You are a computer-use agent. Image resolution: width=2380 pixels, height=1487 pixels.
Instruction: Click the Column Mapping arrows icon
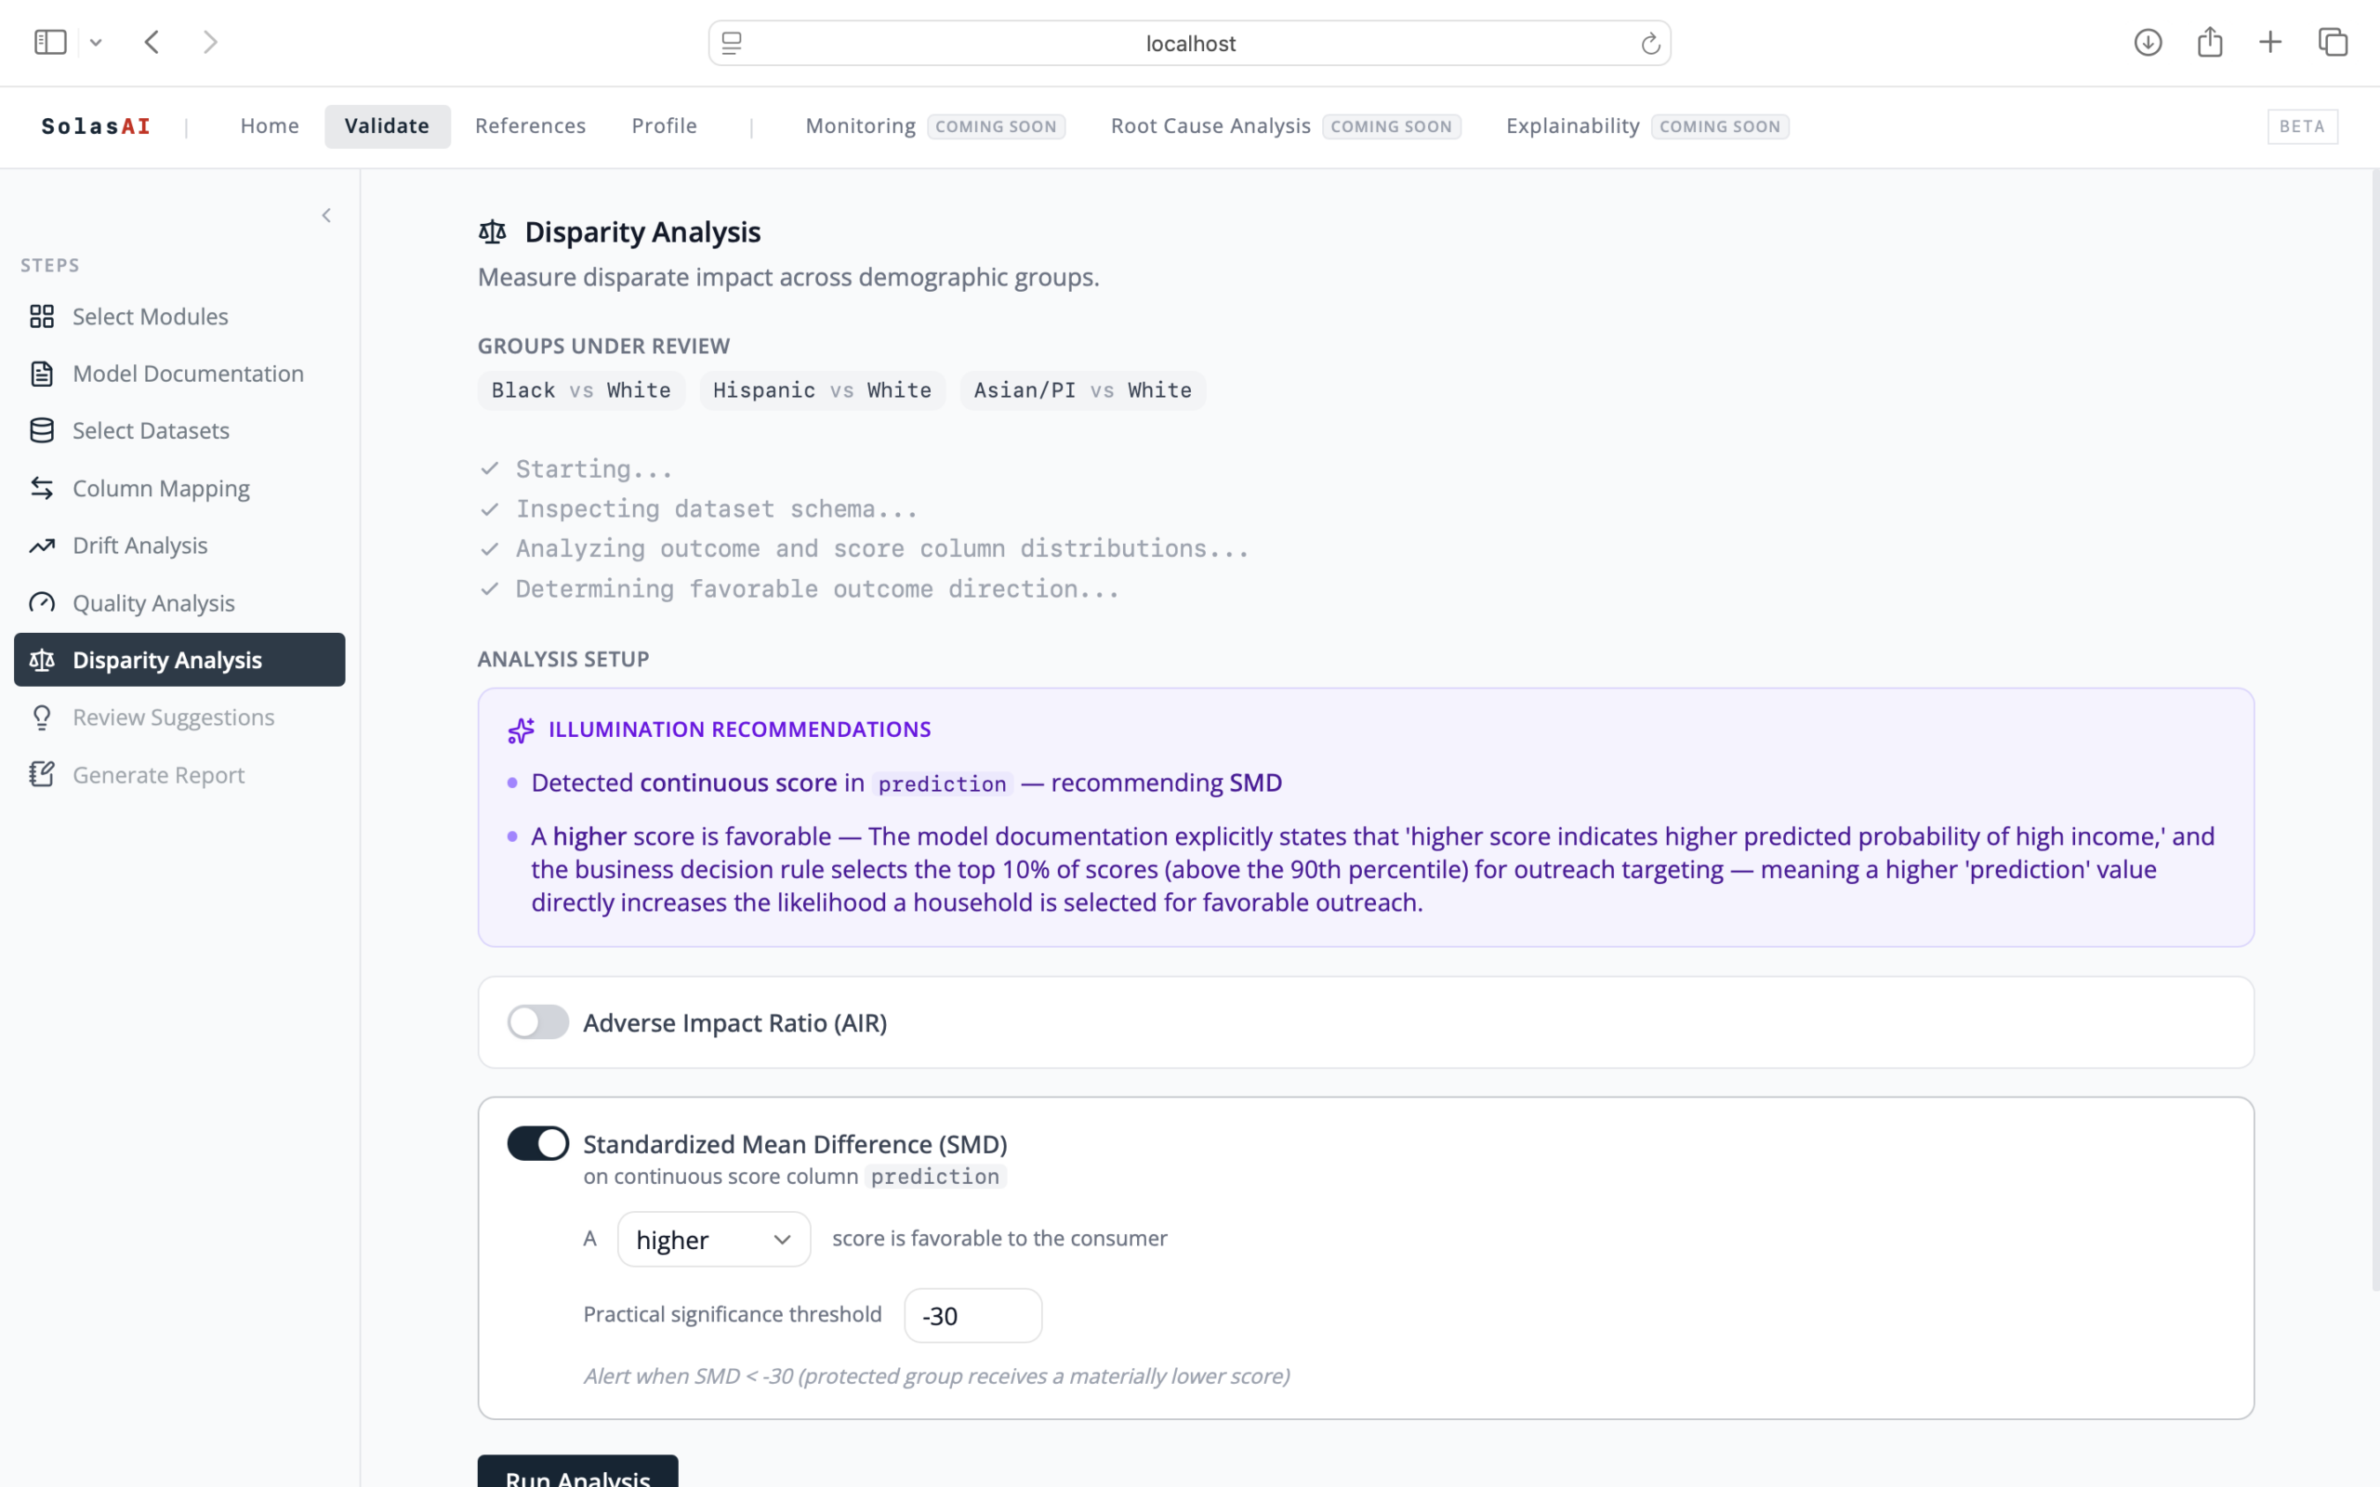point(41,488)
